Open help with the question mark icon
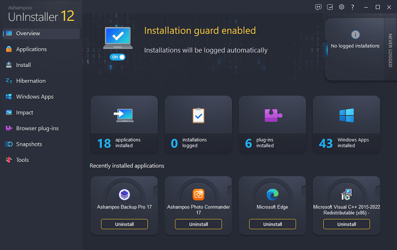This screenshot has height=250, width=397. pos(352,7)
